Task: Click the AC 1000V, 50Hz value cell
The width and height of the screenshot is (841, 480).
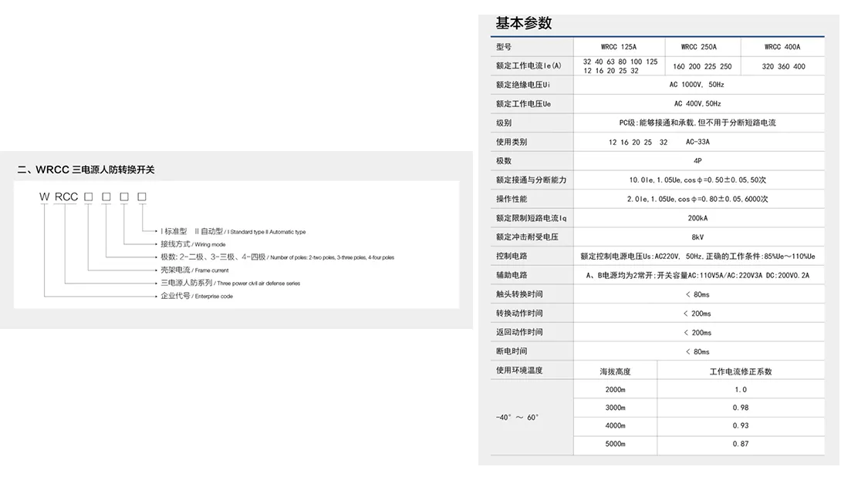Action: click(x=698, y=85)
